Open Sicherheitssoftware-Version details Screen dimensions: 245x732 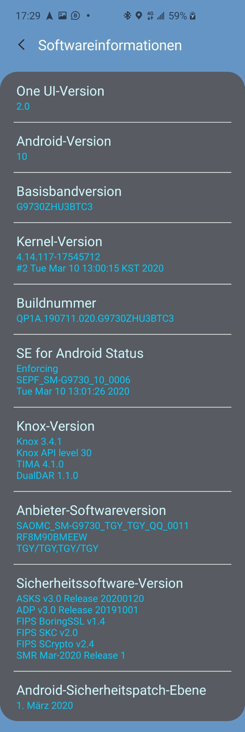click(x=122, y=618)
